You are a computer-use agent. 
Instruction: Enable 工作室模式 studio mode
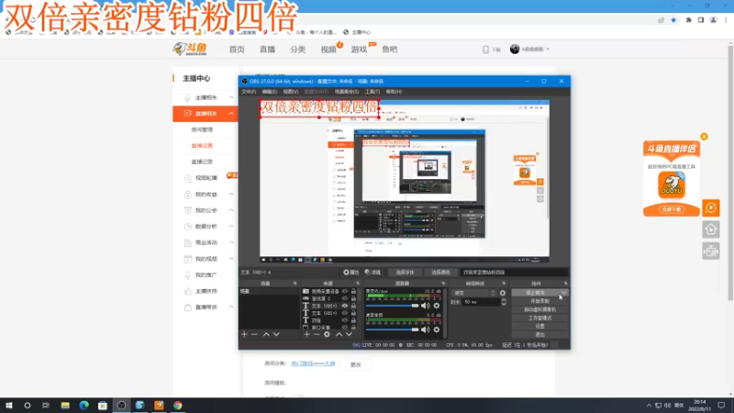[x=539, y=318]
